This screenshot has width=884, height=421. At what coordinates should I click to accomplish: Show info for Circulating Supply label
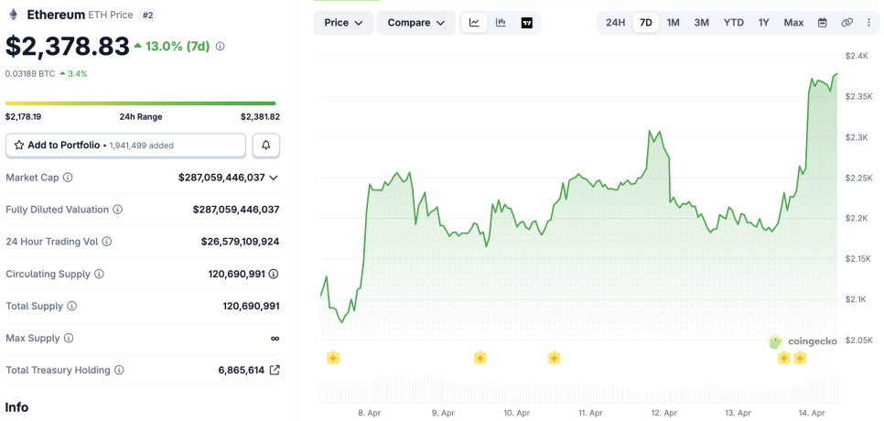click(99, 274)
